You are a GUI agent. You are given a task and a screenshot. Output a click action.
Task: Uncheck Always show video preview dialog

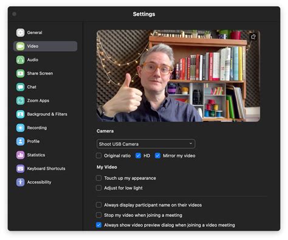point(98,225)
